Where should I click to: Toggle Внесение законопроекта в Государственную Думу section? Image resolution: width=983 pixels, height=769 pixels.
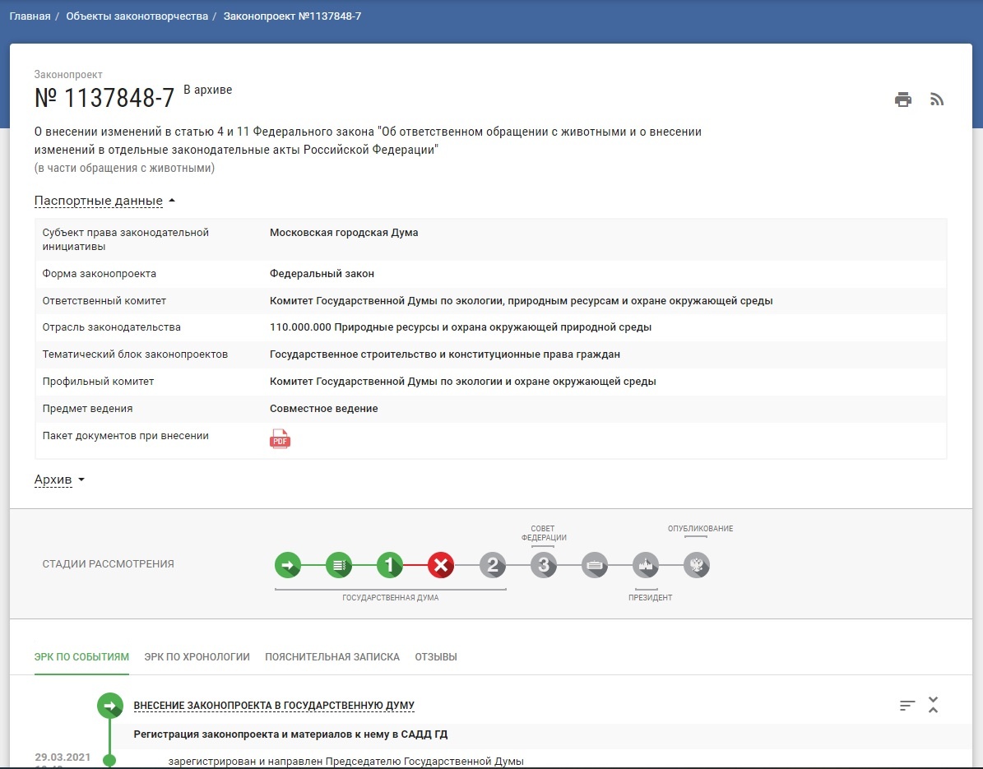274,706
